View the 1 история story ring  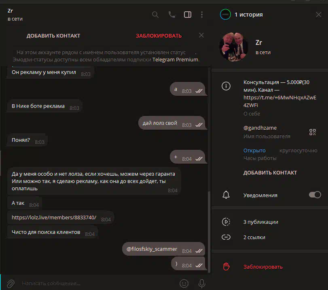click(225, 15)
